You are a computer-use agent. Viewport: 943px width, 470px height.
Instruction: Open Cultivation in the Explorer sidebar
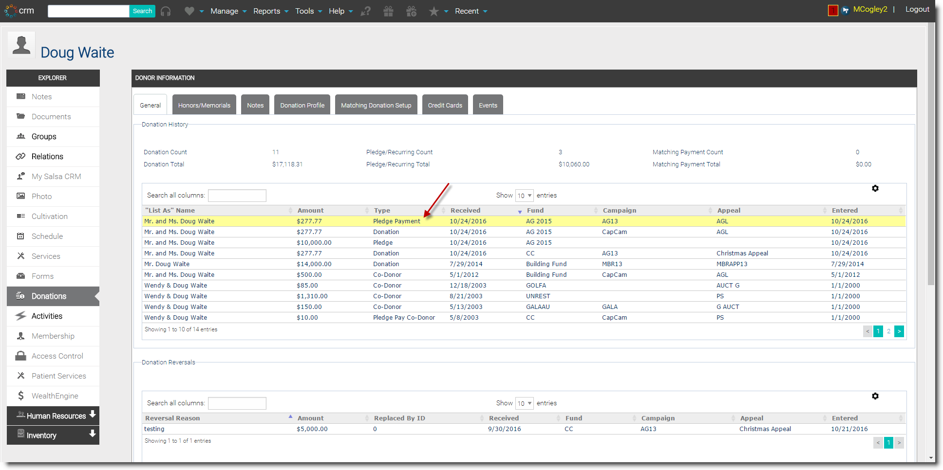tap(53, 217)
